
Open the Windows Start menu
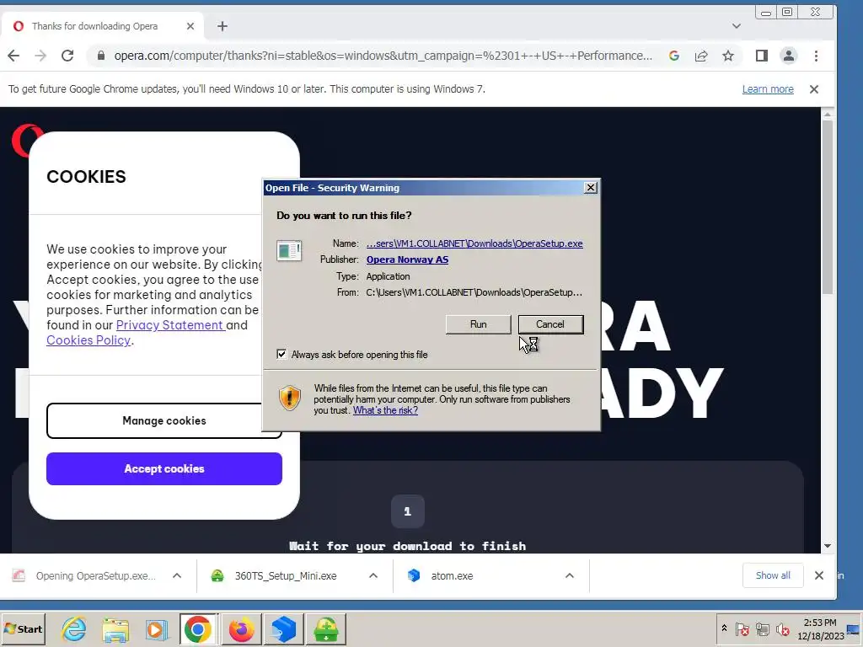[24, 628]
